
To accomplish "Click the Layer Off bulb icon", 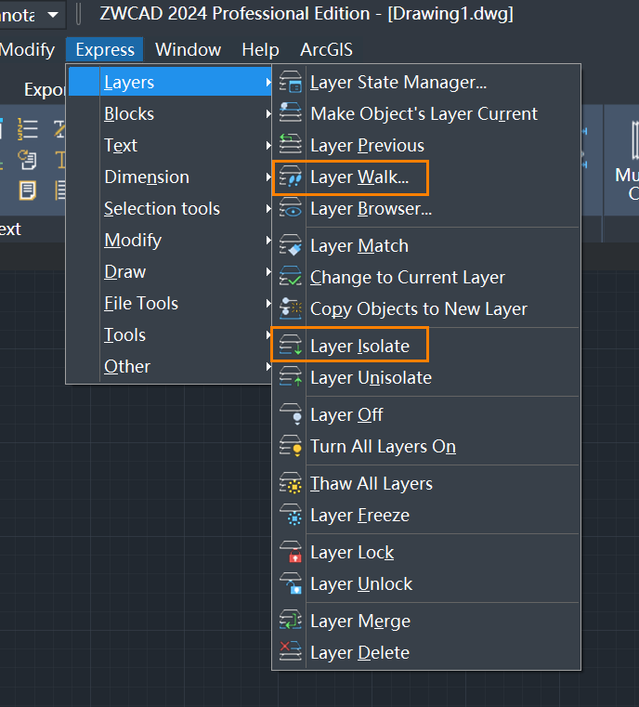I will click(x=290, y=415).
